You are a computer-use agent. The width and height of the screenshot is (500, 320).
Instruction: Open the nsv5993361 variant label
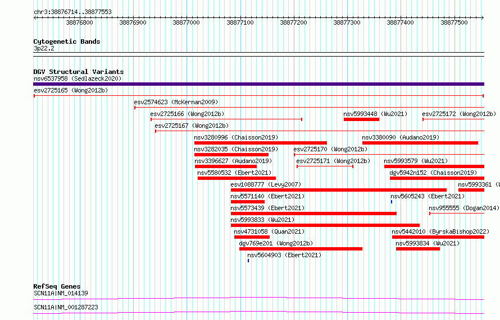click(x=479, y=184)
